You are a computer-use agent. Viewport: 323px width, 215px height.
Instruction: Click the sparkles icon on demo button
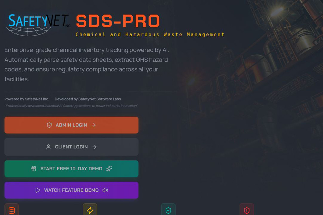(x=109, y=169)
